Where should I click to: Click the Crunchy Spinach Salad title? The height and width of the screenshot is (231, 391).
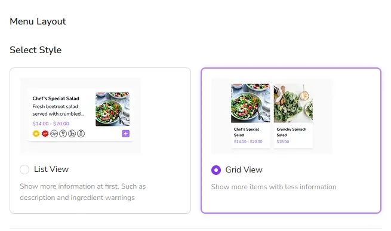[x=291, y=132]
